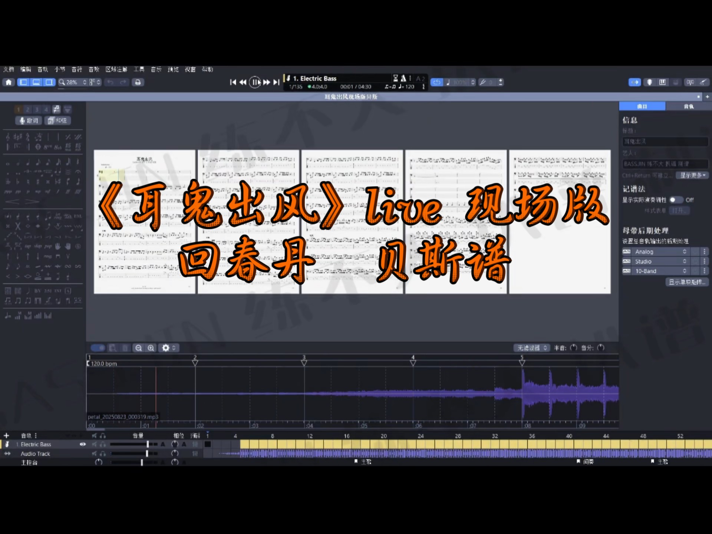The width and height of the screenshot is (712, 534).
Task: Open the no-filter dropdown in audio bar
Action: (532, 348)
